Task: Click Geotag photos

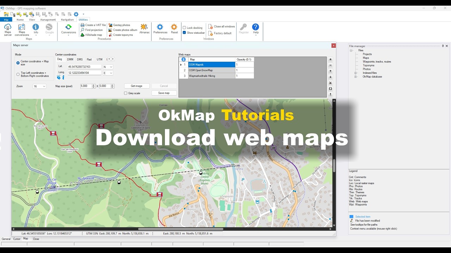Action: (119, 25)
